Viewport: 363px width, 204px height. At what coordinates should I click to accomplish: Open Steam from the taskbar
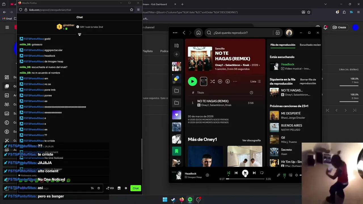point(173,199)
